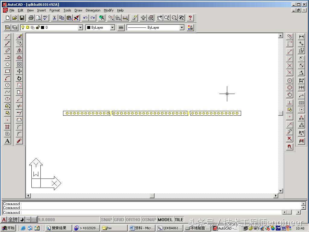Expand the layer control dropdown

click(x=80, y=27)
